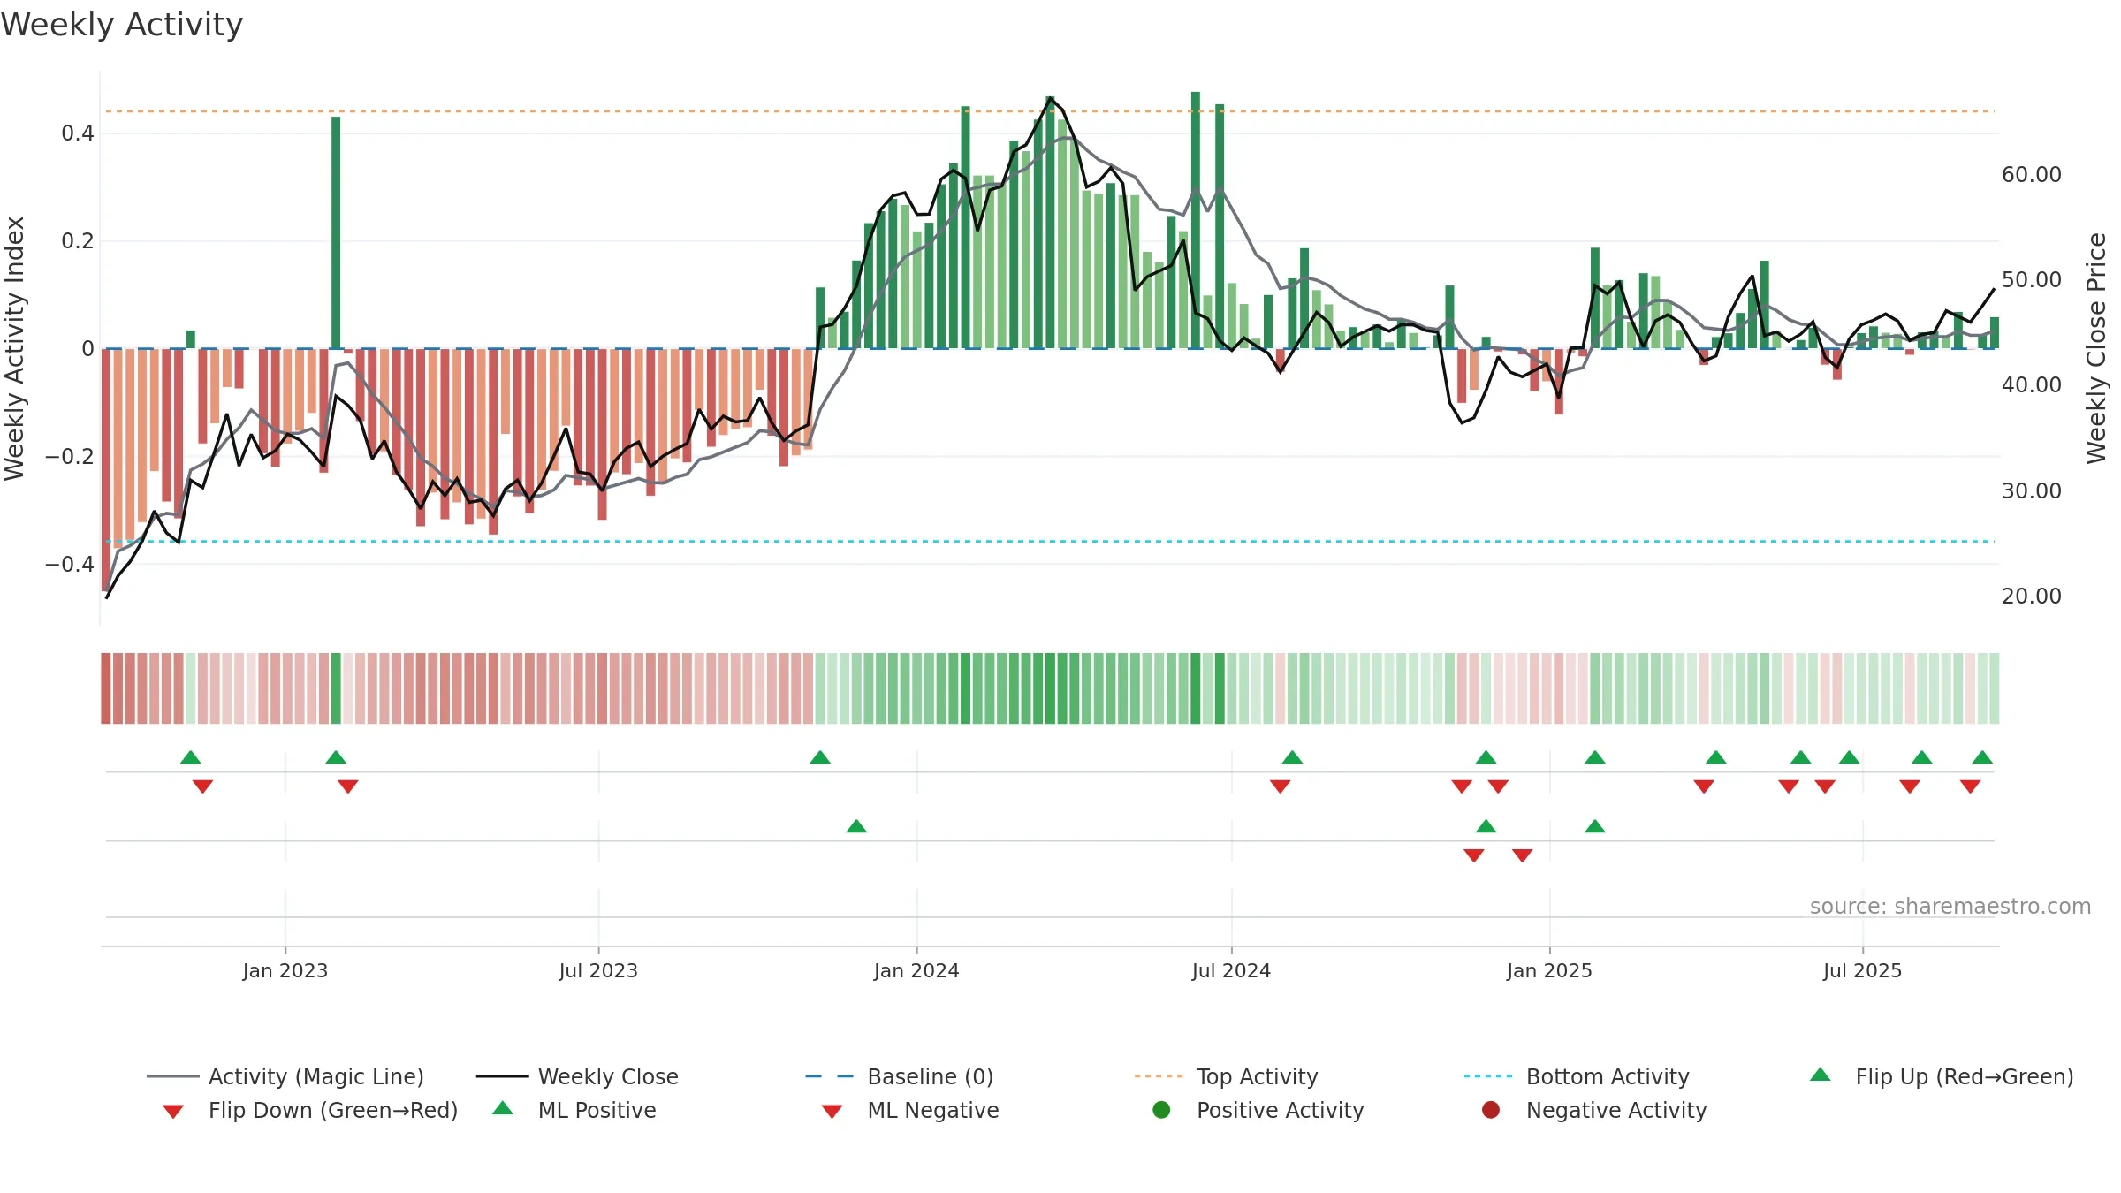This screenshot has height=1193, width=2121.
Task: Click the Weekly Close Price axis title
Action: pos(2096,348)
